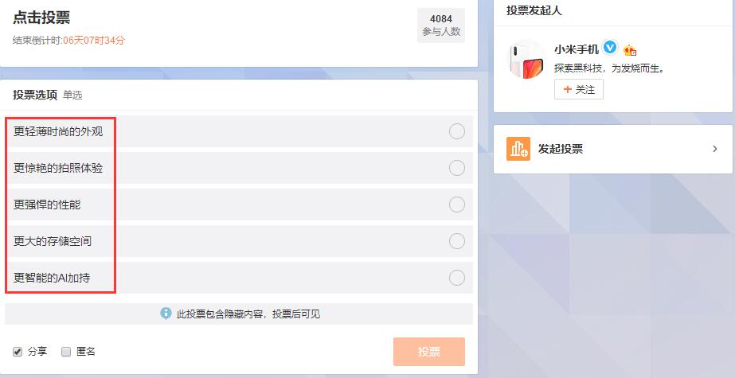Open the 发起投票 link

tap(560, 149)
